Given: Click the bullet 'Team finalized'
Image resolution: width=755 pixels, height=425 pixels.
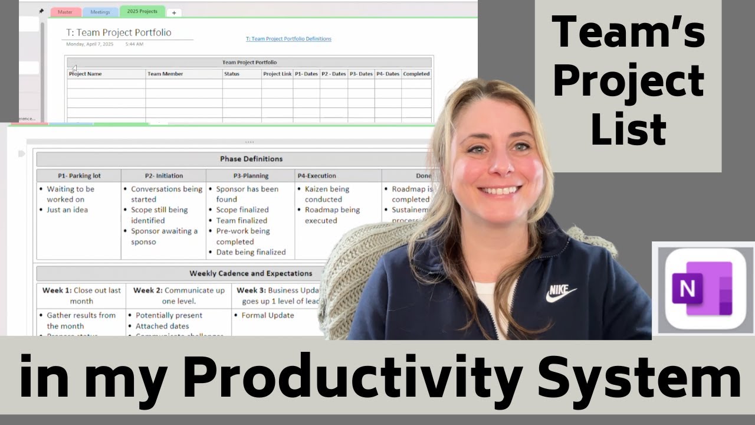Looking at the screenshot, I should point(241,220).
